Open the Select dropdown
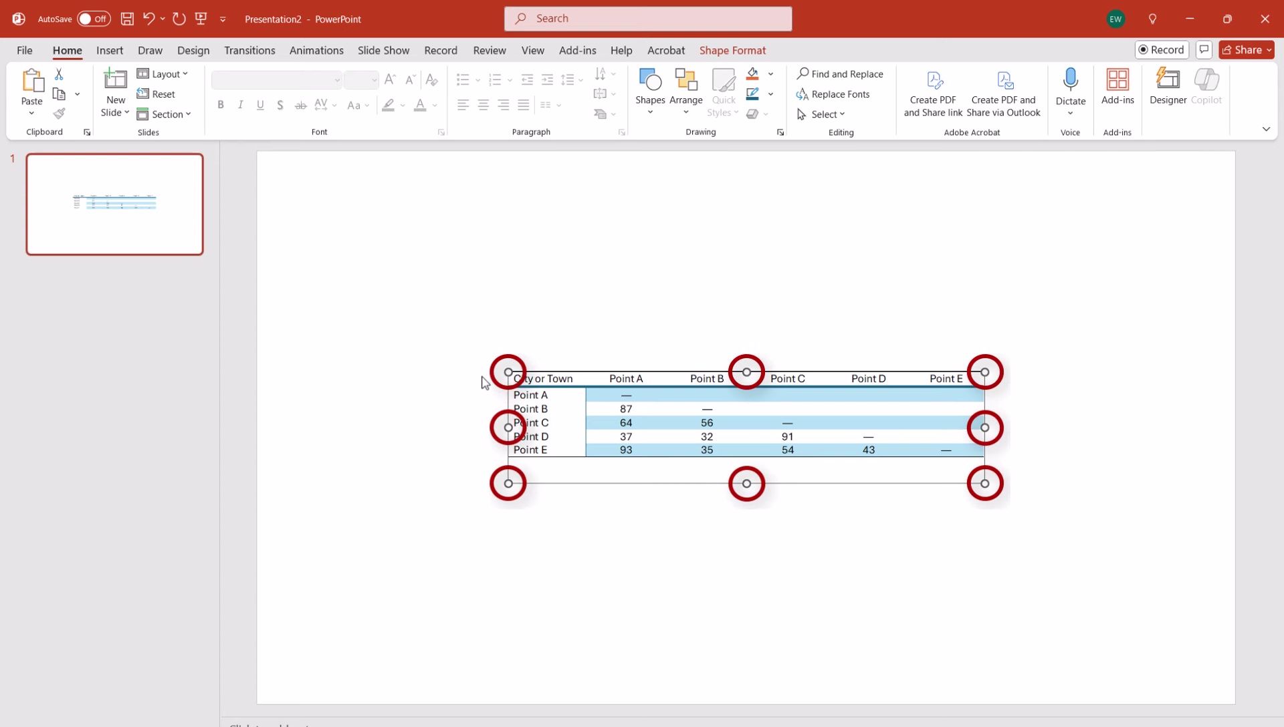 tap(821, 114)
